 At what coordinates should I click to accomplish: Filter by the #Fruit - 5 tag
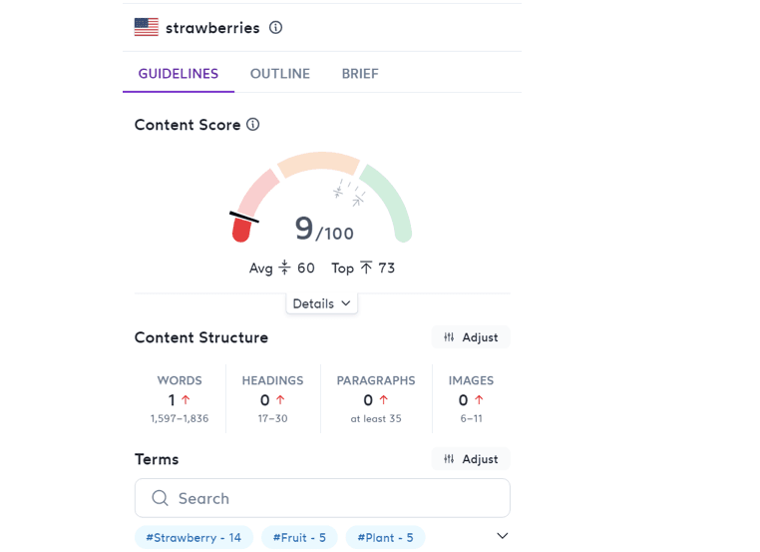tap(299, 538)
